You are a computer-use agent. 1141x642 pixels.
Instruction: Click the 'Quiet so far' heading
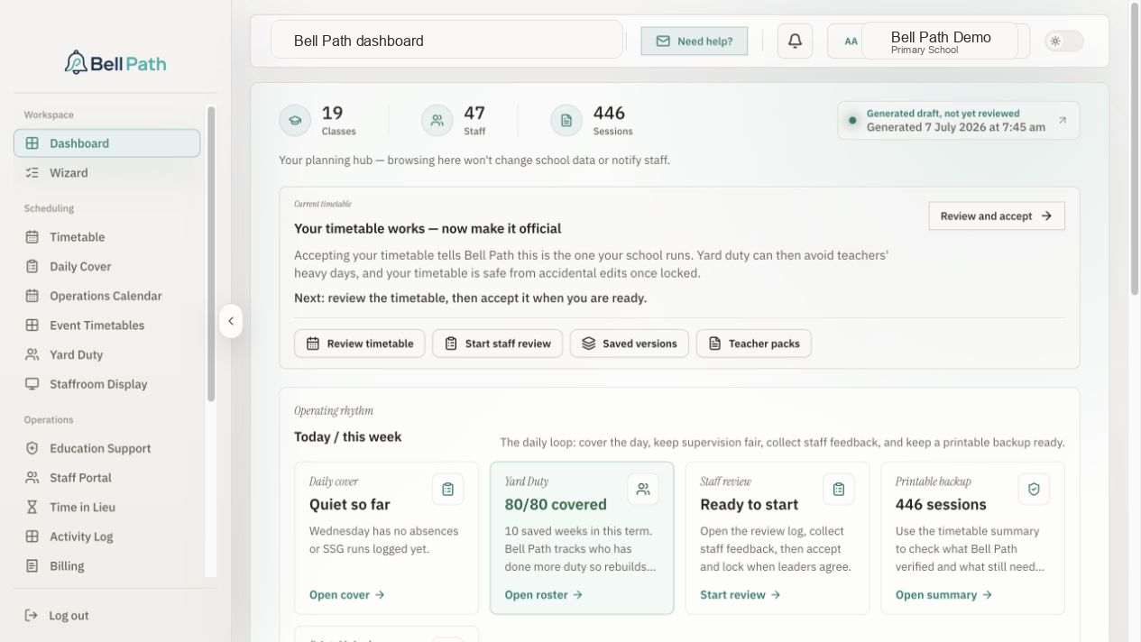click(350, 505)
